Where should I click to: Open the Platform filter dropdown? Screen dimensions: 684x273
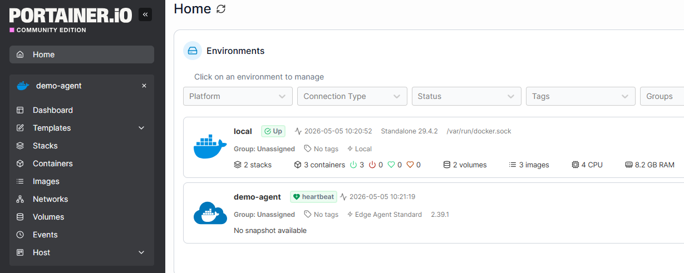(238, 96)
